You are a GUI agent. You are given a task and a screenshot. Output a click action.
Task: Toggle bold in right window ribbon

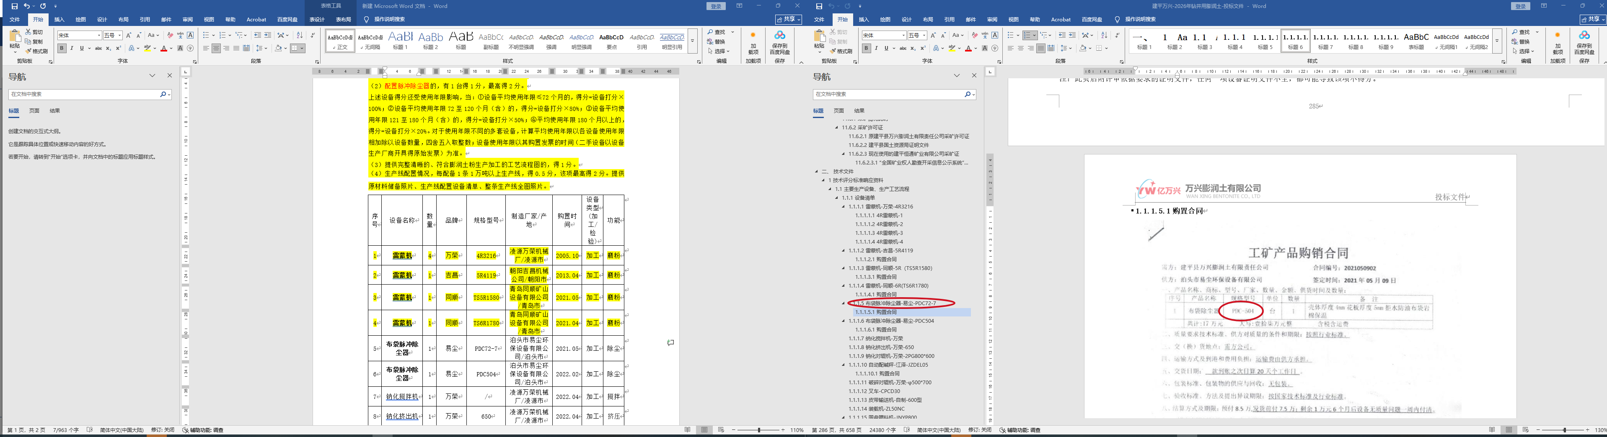(867, 48)
